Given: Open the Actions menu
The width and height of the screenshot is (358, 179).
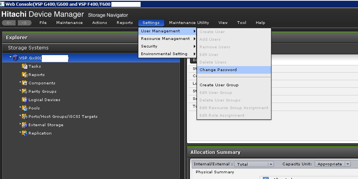Looking at the screenshot, I should pos(100,22).
